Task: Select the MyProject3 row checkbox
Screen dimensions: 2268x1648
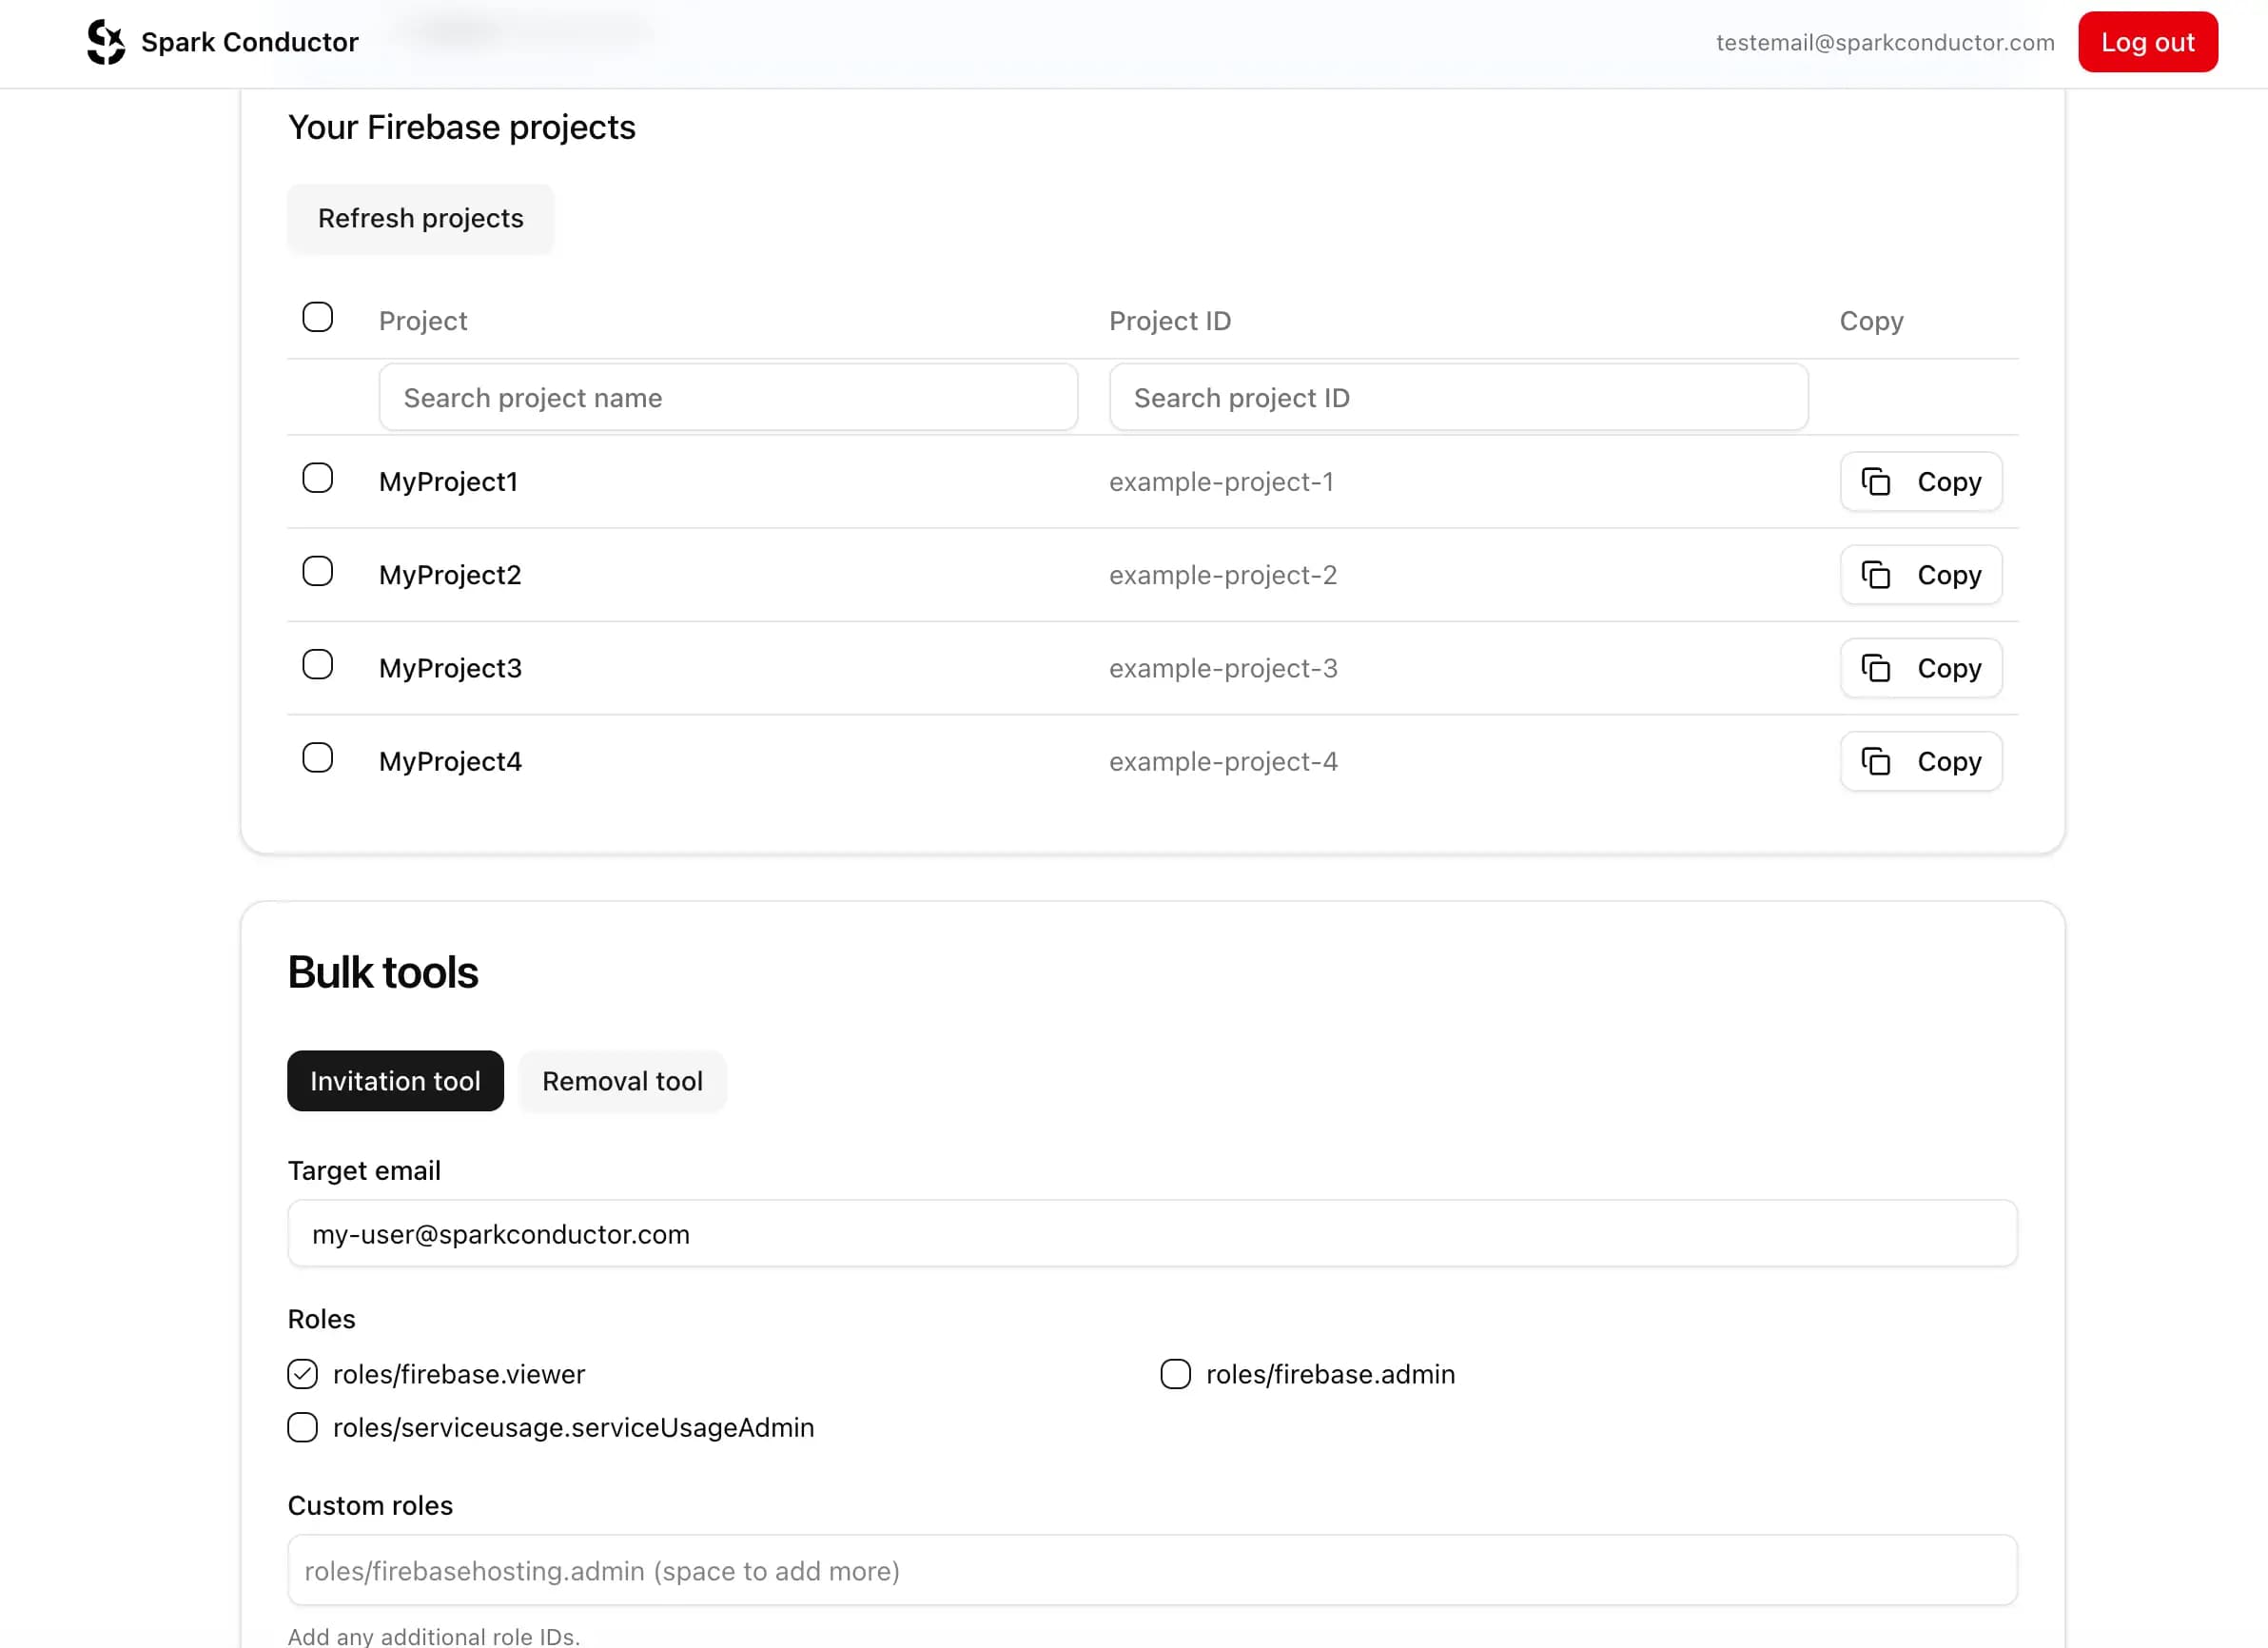Action: [x=317, y=664]
